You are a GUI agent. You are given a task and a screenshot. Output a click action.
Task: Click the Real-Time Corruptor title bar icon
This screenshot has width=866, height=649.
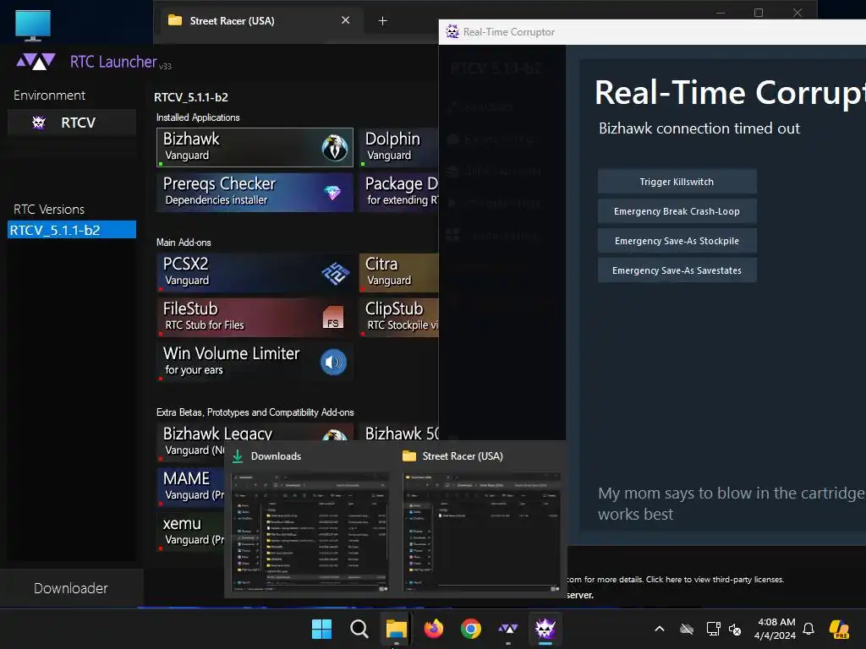point(452,31)
